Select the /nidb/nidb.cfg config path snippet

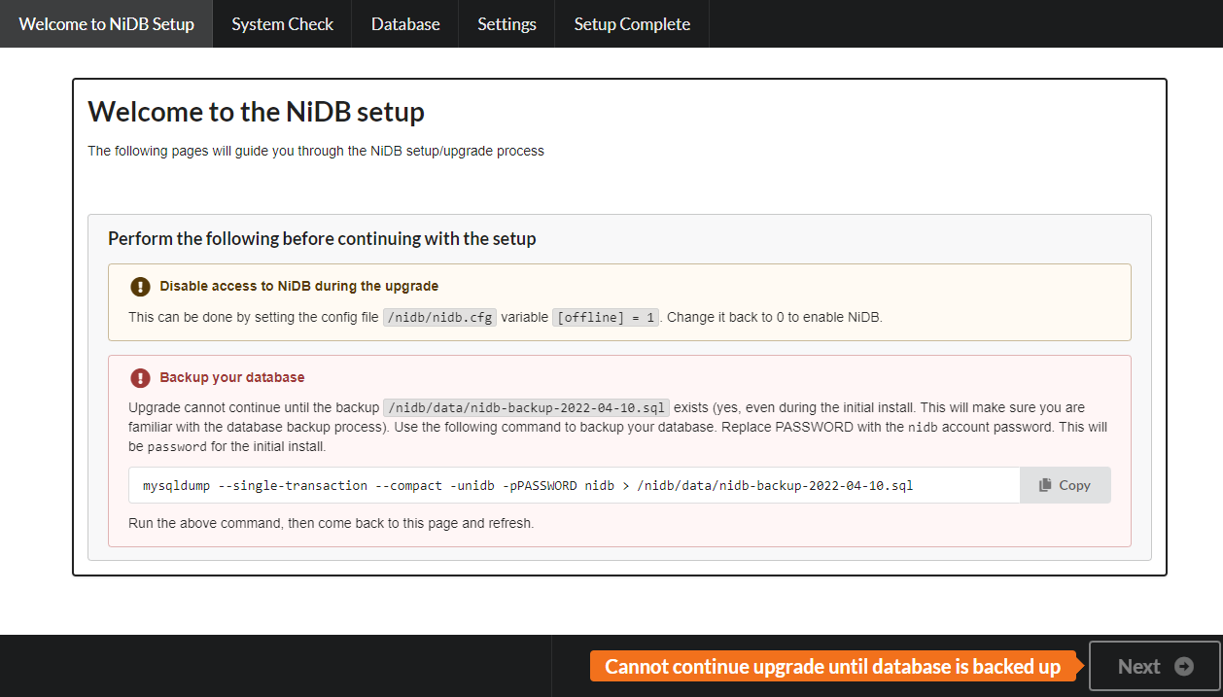click(x=439, y=316)
